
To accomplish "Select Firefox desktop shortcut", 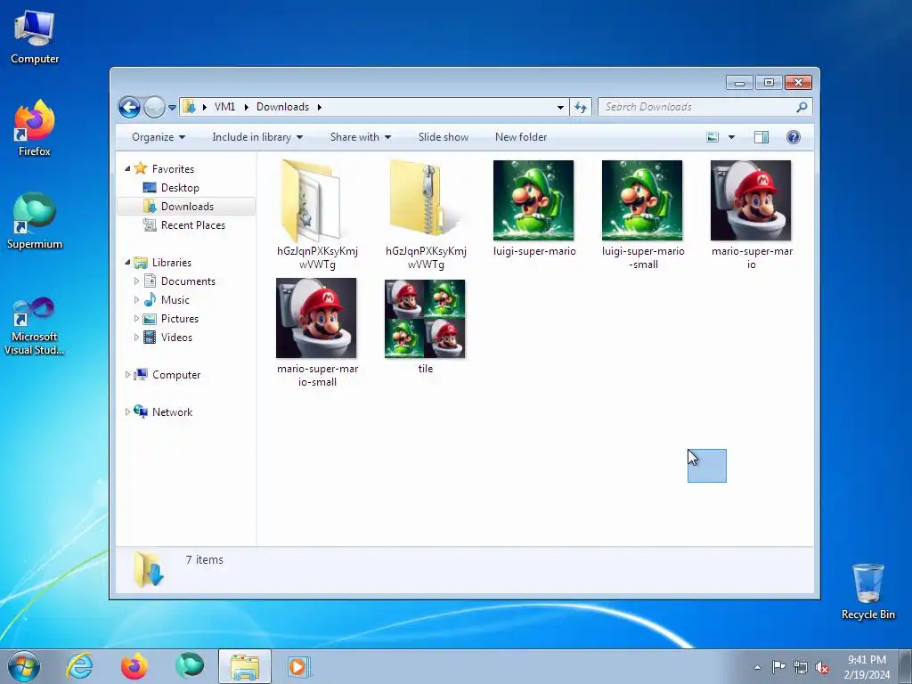I will (x=35, y=128).
